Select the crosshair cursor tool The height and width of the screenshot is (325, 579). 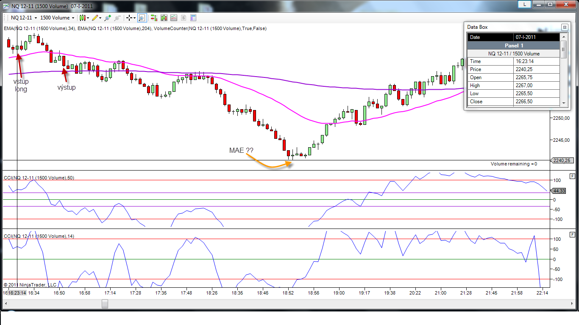[x=129, y=18]
